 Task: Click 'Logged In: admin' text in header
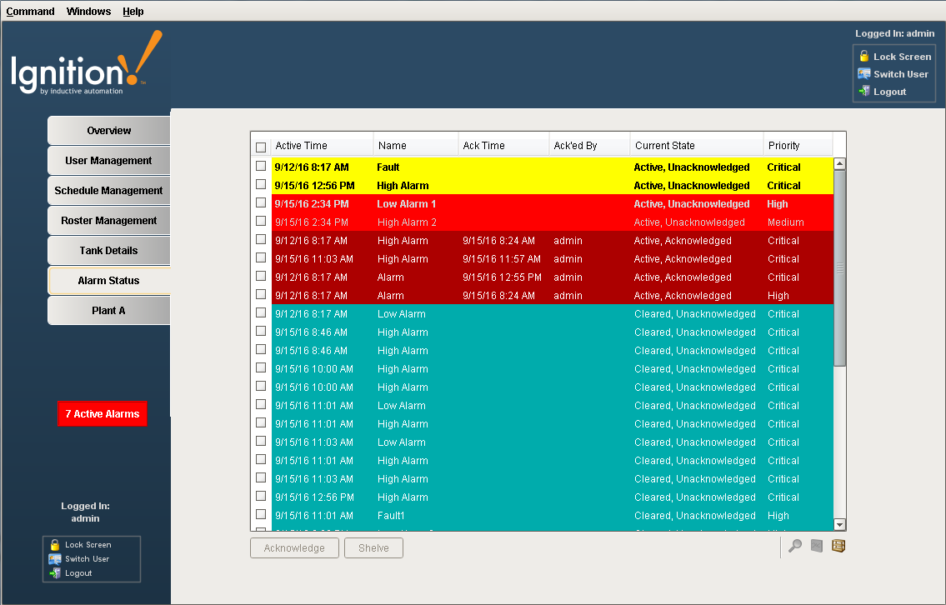(894, 34)
